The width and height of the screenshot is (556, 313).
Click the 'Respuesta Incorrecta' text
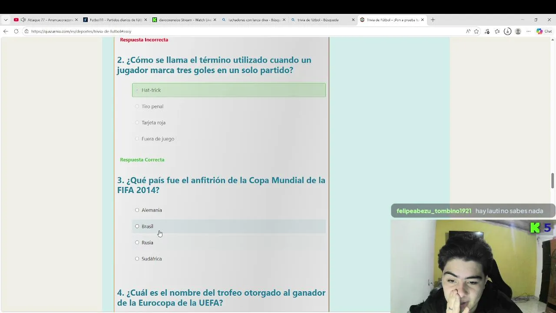coord(144,40)
